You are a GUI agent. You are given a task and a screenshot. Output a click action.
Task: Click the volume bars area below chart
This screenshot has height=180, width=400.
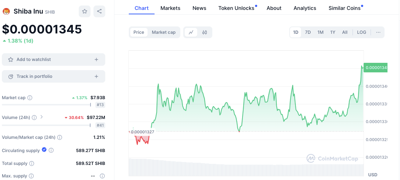point(246,167)
